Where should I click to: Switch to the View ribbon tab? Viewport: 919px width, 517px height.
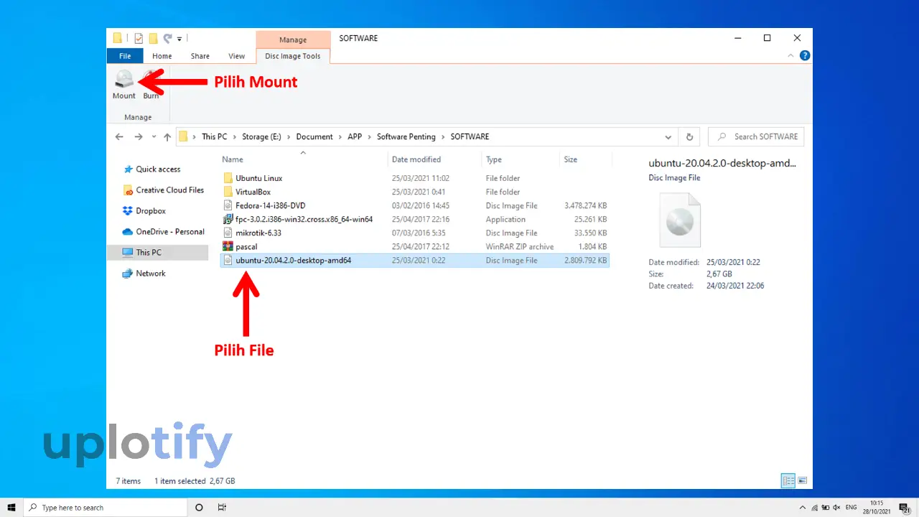pyautogui.click(x=237, y=56)
